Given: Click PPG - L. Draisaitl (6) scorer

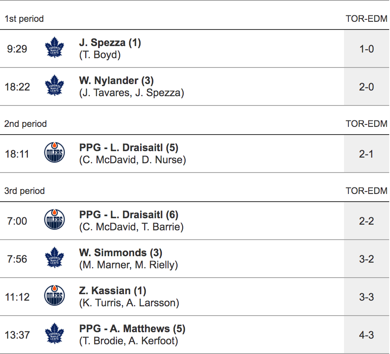Looking at the screenshot, I should 129,215.
